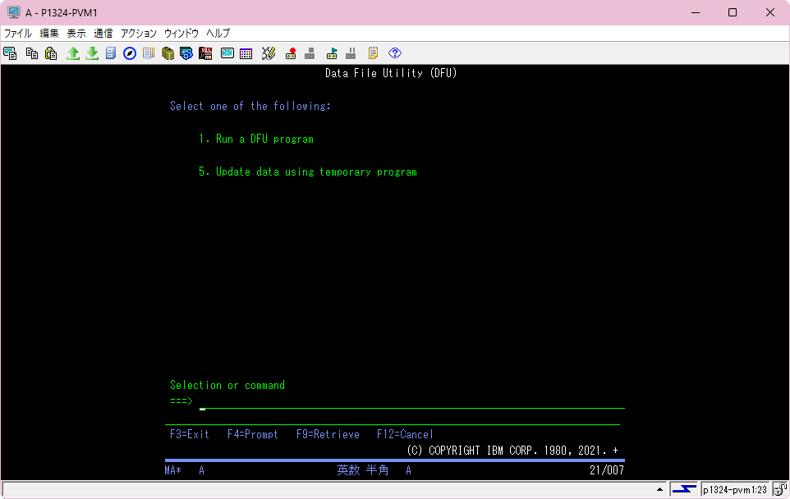790x499 pixels.
Task: Expand the status bar up arrow
Action: point(659,489)
